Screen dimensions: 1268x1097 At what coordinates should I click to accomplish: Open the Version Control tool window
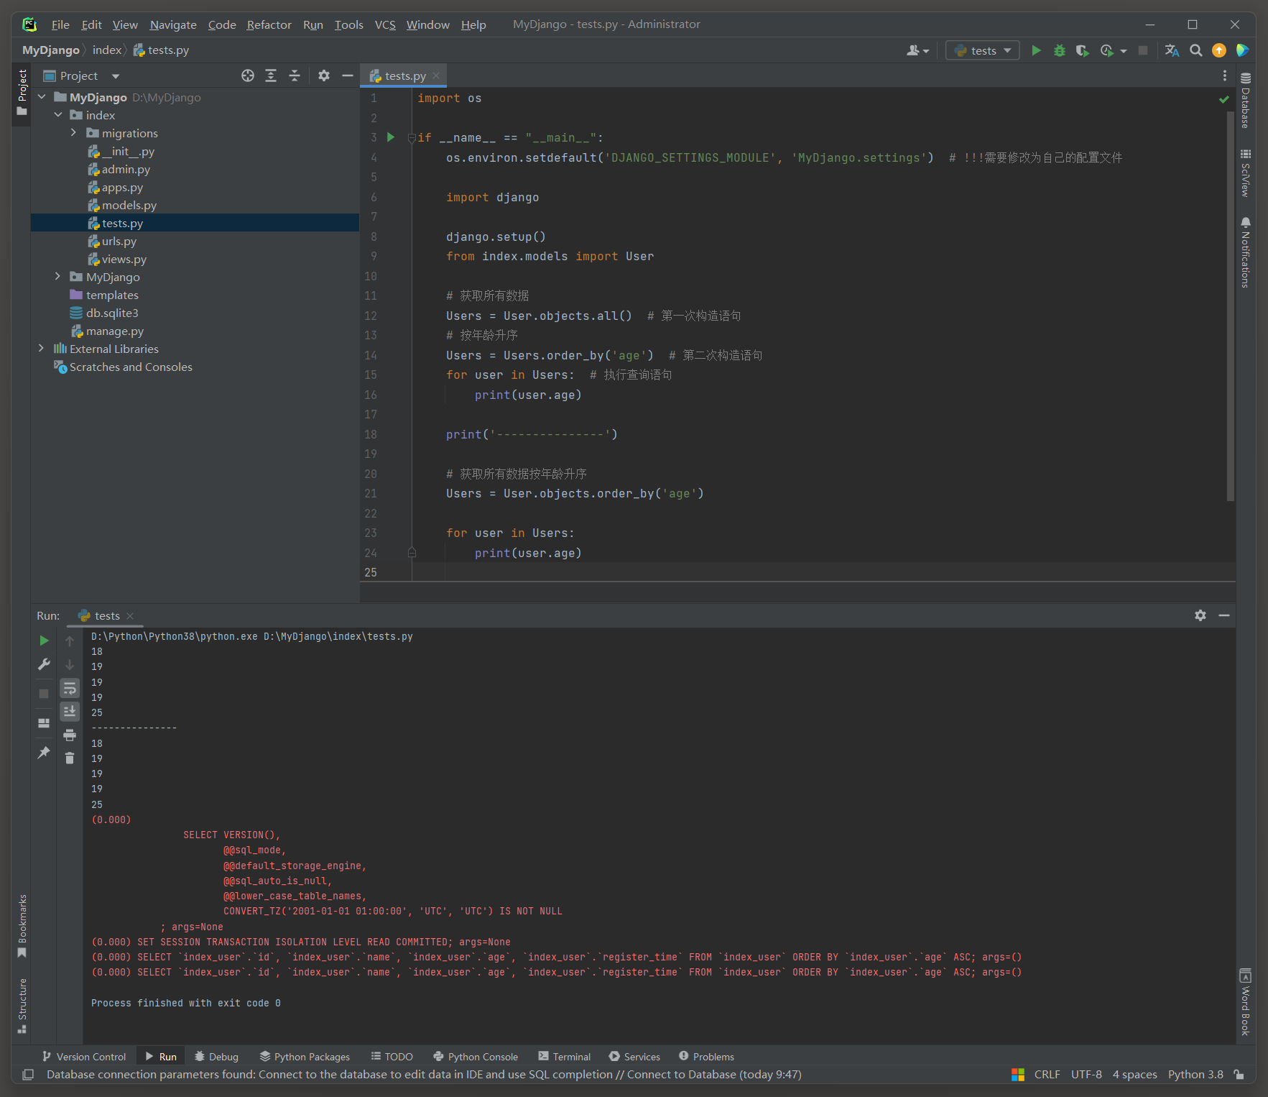pyautogui.click(x=84, y=1056)
